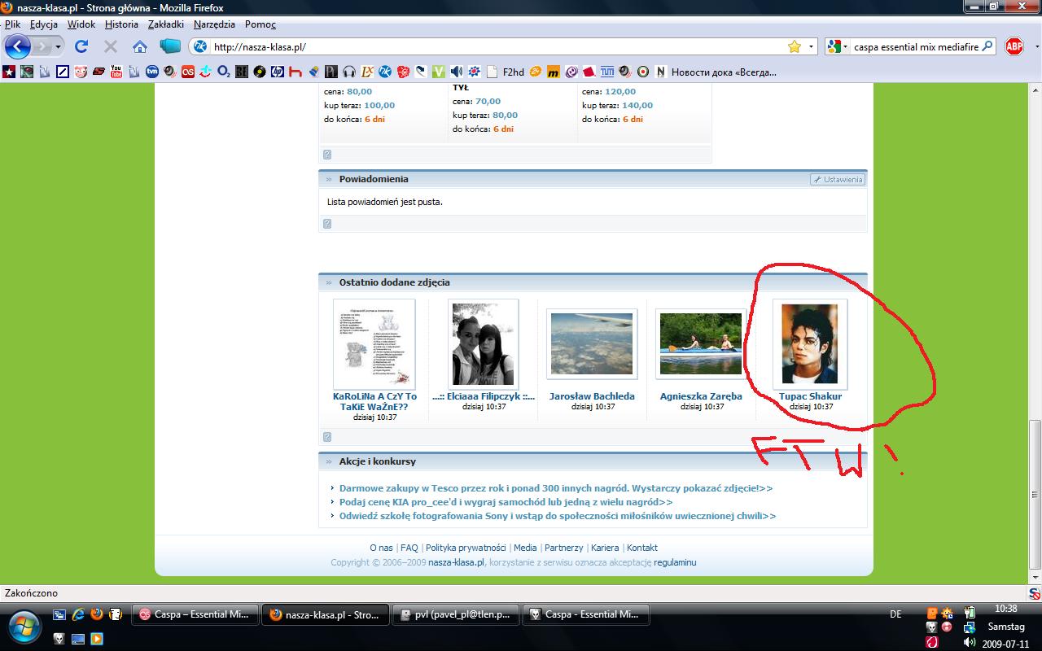
Task: Click the Firefox Back navigation button
Action: [x=18, y=46]
